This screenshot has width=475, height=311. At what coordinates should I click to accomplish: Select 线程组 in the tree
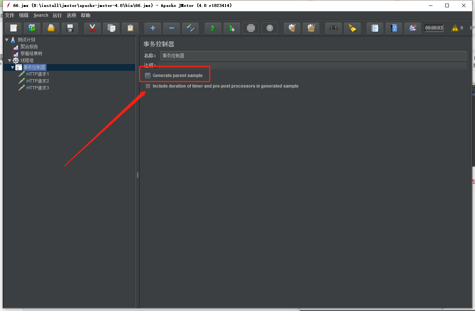[x=27, y=60]
